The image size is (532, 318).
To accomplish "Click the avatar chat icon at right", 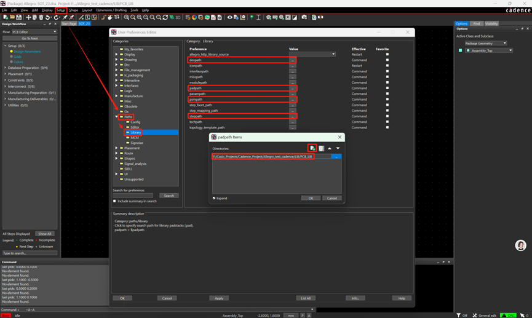I will tap(520, 245).
